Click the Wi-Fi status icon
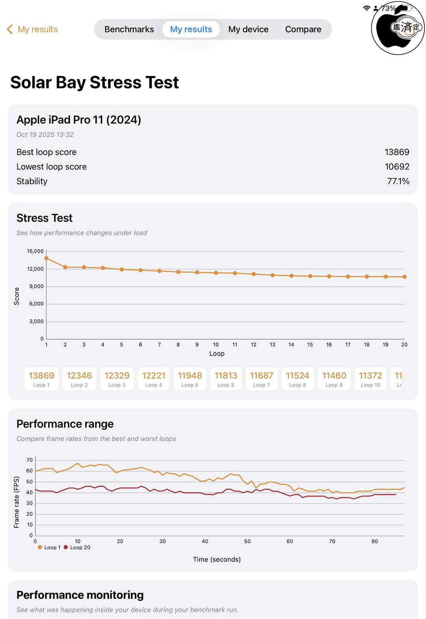This screenshot has height=619, width=426. tap(366, 8)
